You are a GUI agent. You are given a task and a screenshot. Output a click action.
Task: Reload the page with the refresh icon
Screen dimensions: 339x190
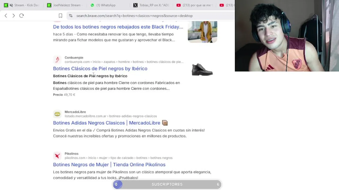(21, 16)
